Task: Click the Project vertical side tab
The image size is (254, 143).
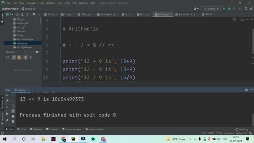Action: click(2, 18)
